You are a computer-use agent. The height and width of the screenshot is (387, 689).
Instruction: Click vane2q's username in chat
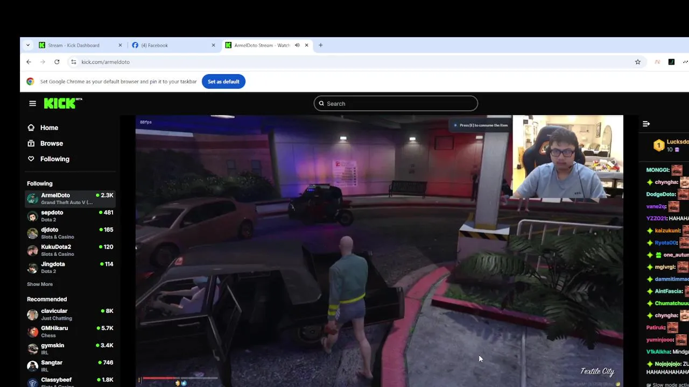656,206
